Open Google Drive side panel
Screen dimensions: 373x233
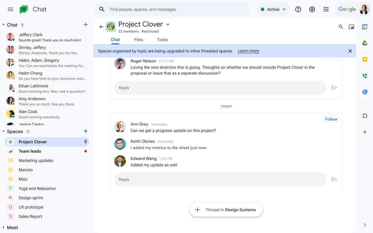pos(365,43)
